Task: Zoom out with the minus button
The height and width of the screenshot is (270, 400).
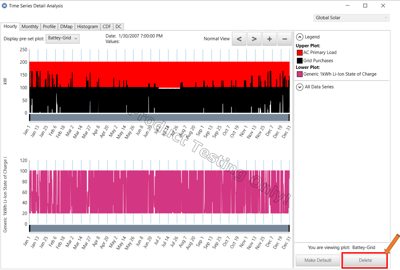Action: (x=285, y=39)
